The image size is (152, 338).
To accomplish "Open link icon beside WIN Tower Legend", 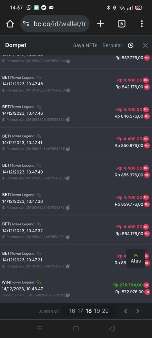I will click(39, 282).
